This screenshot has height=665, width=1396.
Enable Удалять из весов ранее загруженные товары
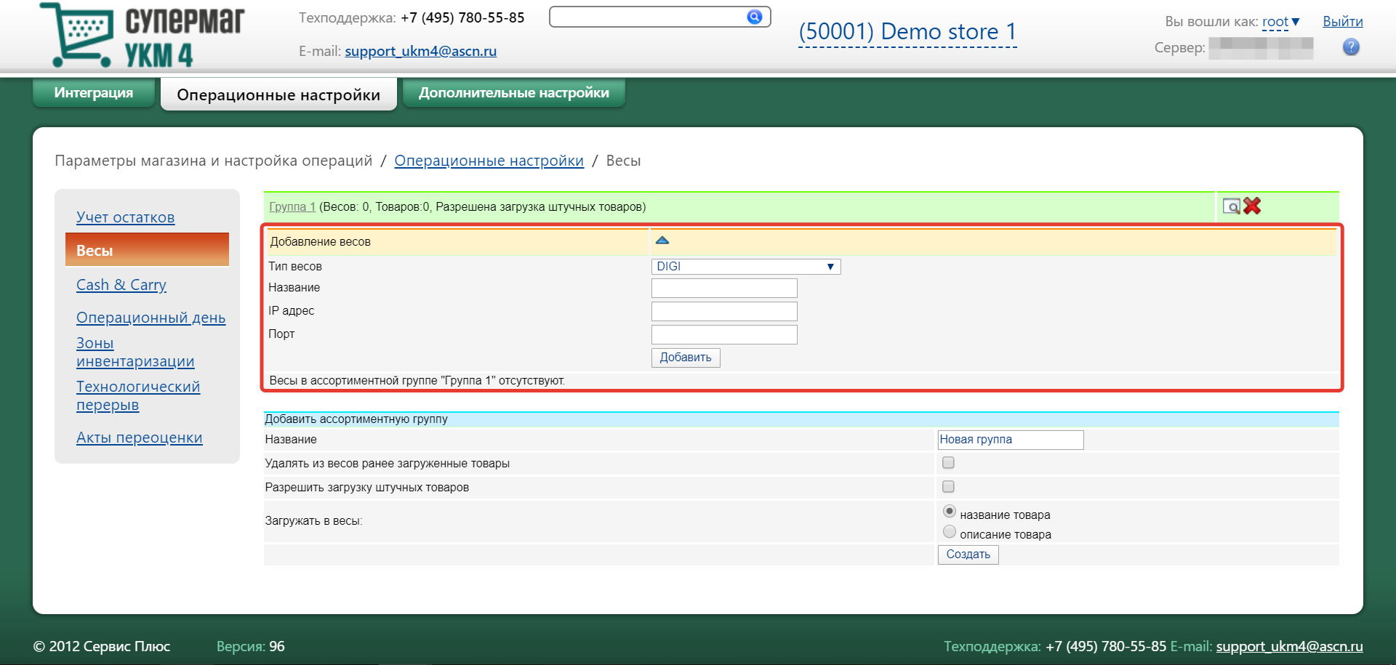coord(948,463)
